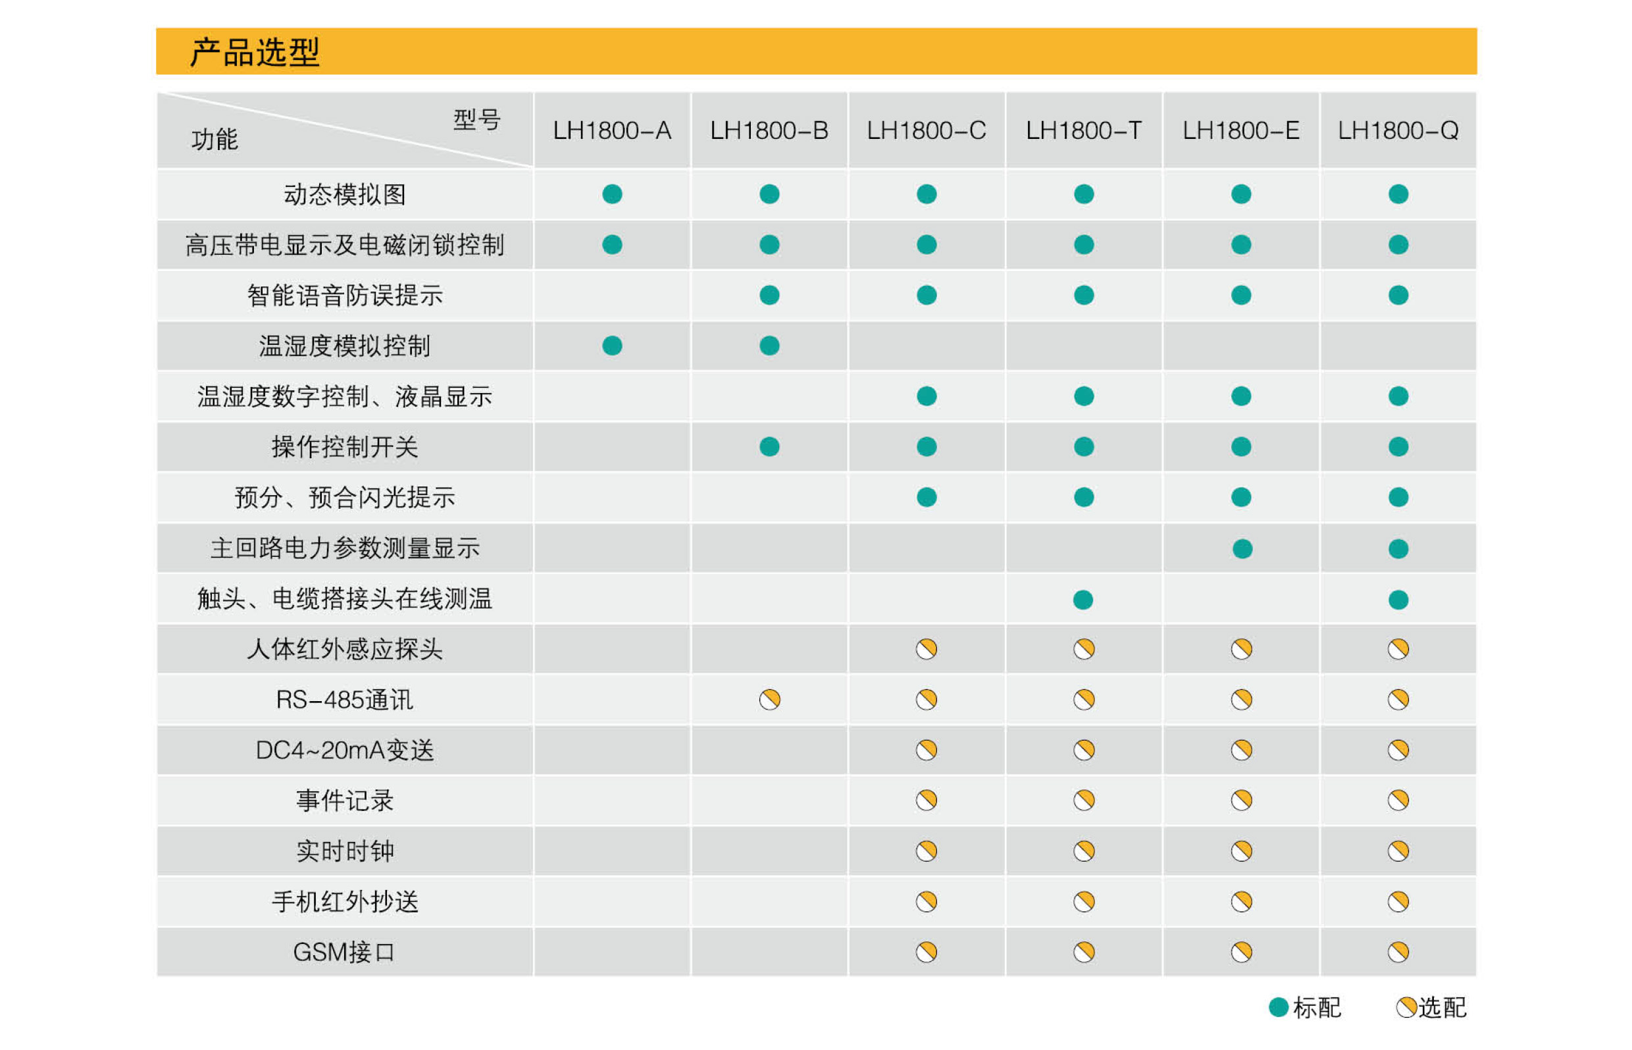Click the 智能语音防误提示 row label

(x=345, y=296)
